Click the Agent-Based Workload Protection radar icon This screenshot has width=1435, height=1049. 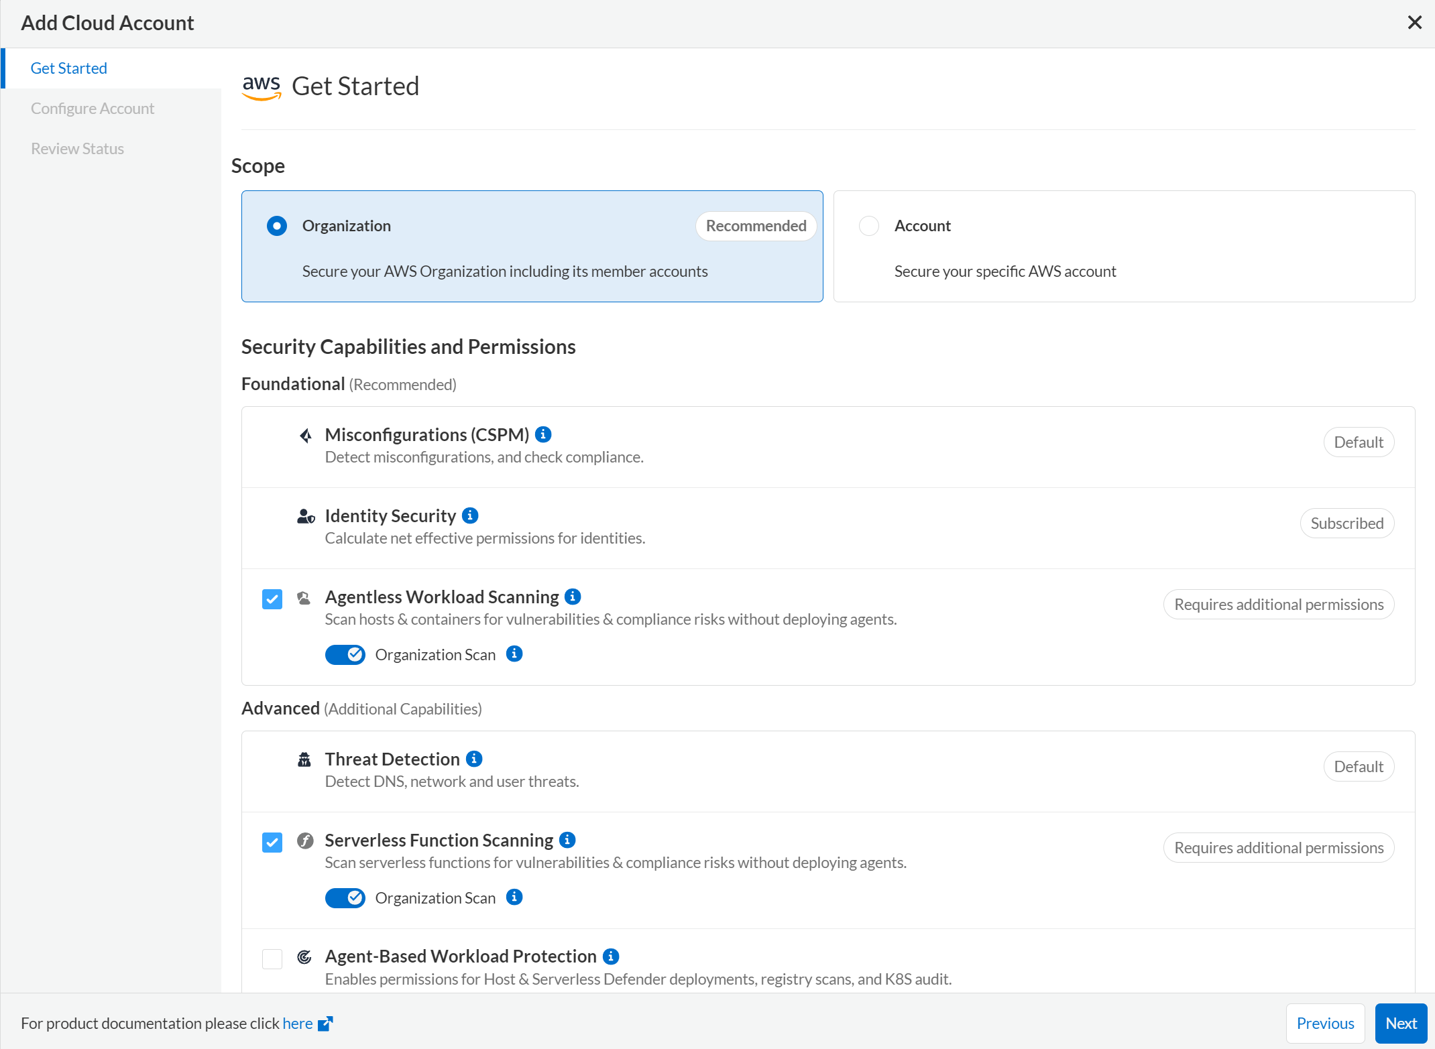click(x=304, y=957)
